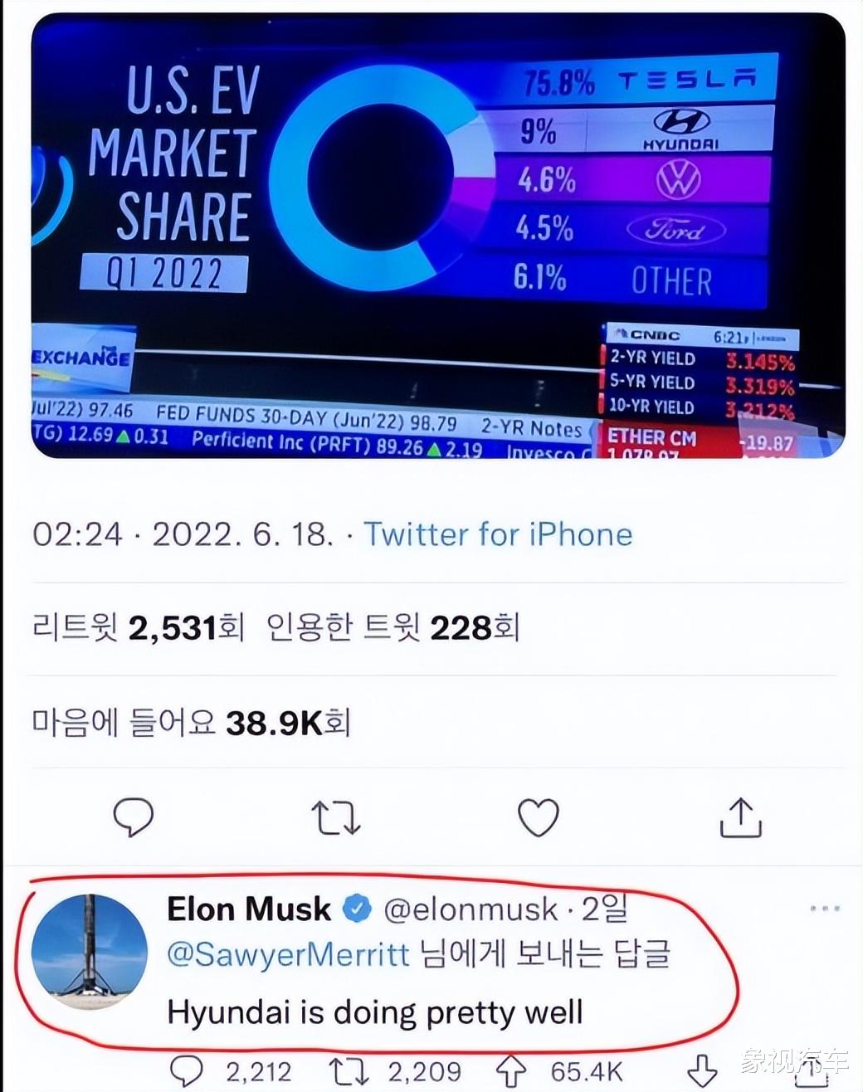This screenshot has height=1092, width=863.
Task: Open @elonmusk profile link
Action: (471, 909)
